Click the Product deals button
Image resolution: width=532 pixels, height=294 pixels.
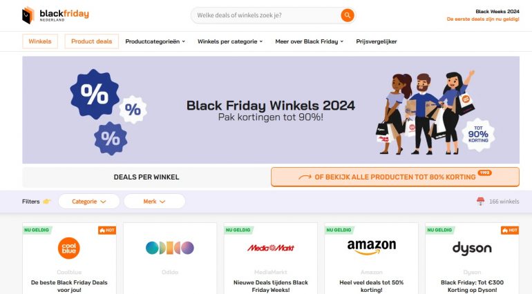pyautogui.click(x=92, y=41)
